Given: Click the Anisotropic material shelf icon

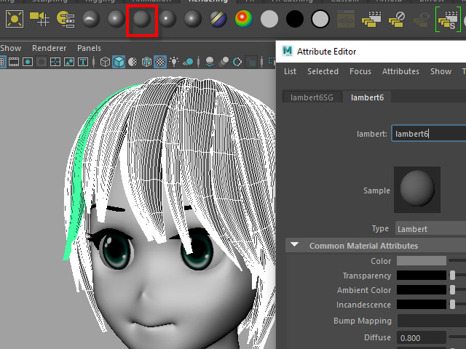Looking at the screenshot, I should 90,19.
